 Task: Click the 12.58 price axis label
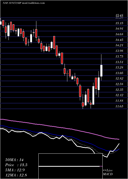point(119,84)
